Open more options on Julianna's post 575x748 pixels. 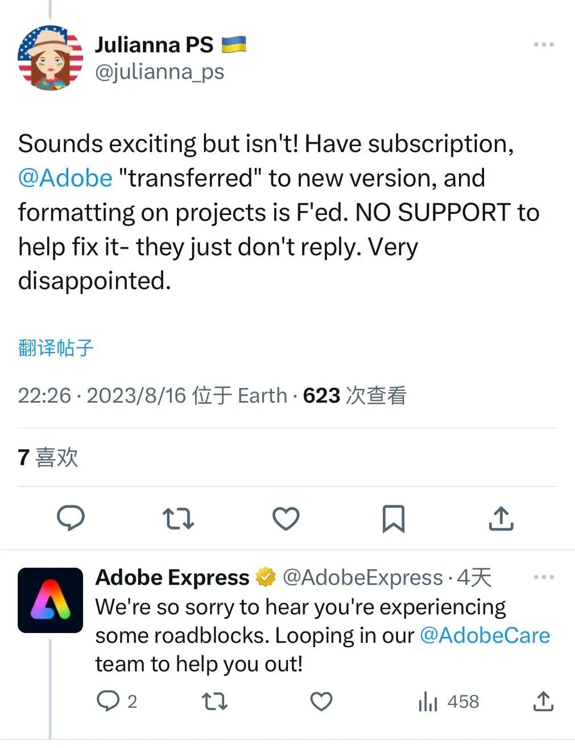[544, 45]
